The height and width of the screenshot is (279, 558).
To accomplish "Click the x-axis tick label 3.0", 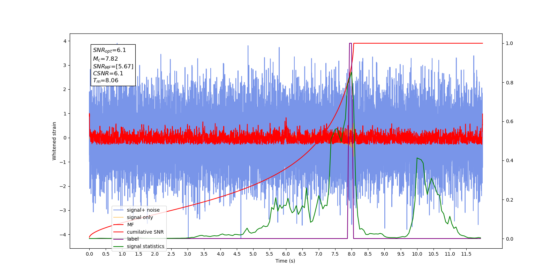I will (188, 254).
